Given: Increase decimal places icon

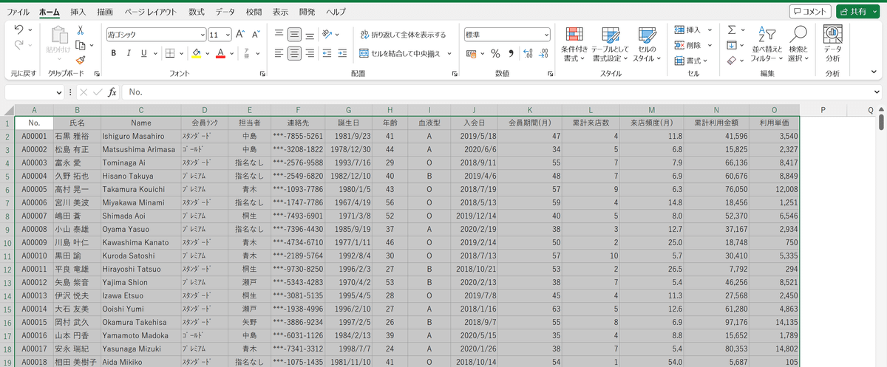Looking at the screenshot, I should pyautogui.click(x=529, y=53).
